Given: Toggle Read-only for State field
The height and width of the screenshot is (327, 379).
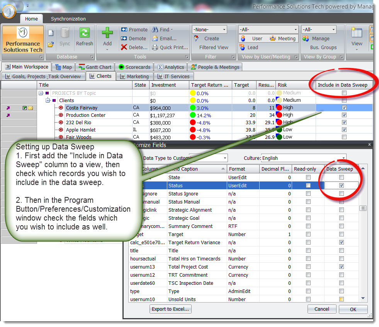Looking at the screenshot, I should coord(308,177).
